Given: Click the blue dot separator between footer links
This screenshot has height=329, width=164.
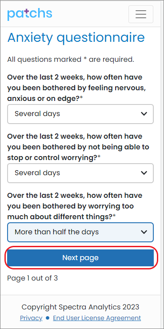Looking at the screenshot, I should [x=48, y=318].
